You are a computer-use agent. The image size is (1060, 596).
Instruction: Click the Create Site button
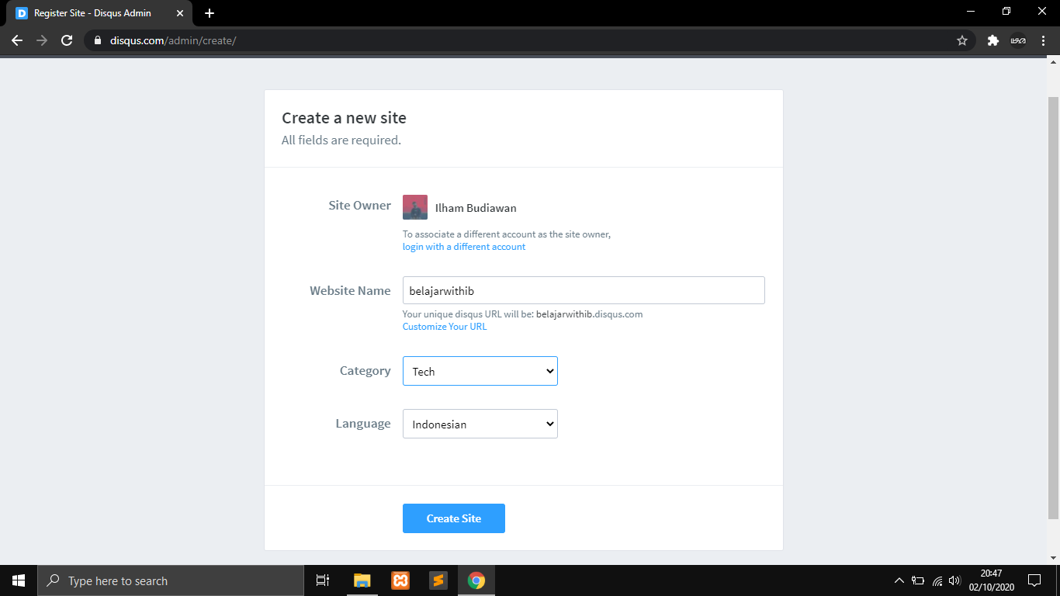pos(454,518)
